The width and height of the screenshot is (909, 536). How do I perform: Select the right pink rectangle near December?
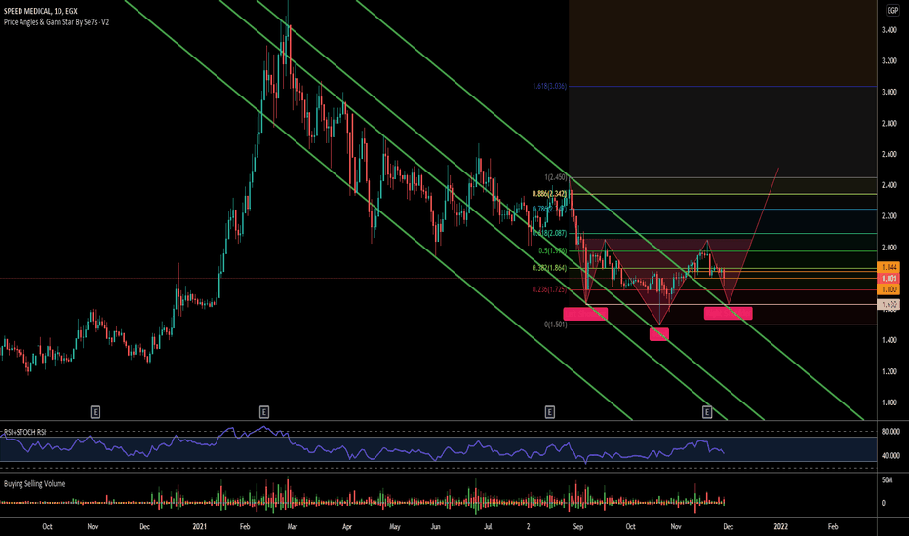pos(729,314)
